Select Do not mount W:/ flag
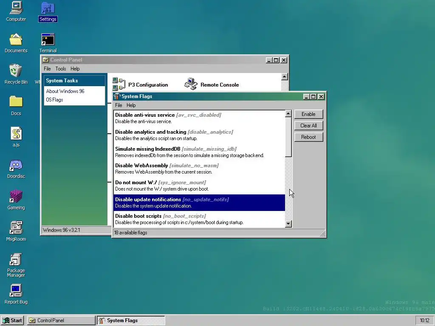This screenshot has height=326, width=435. (199, 185)
